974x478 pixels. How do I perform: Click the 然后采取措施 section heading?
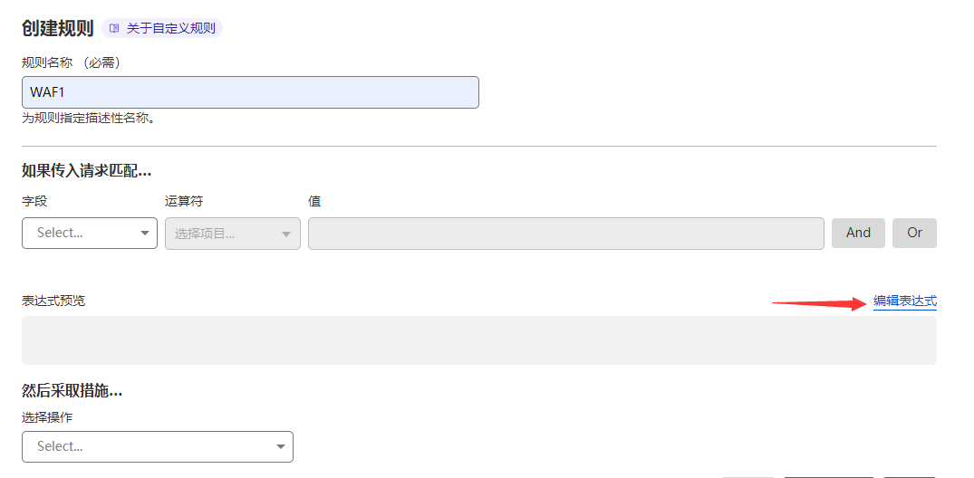click(x=72, y=390)
